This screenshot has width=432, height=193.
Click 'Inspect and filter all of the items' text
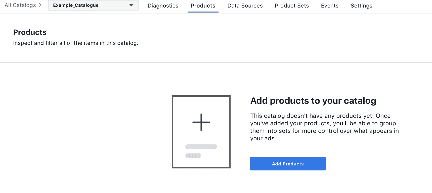[x=76, y=43]
